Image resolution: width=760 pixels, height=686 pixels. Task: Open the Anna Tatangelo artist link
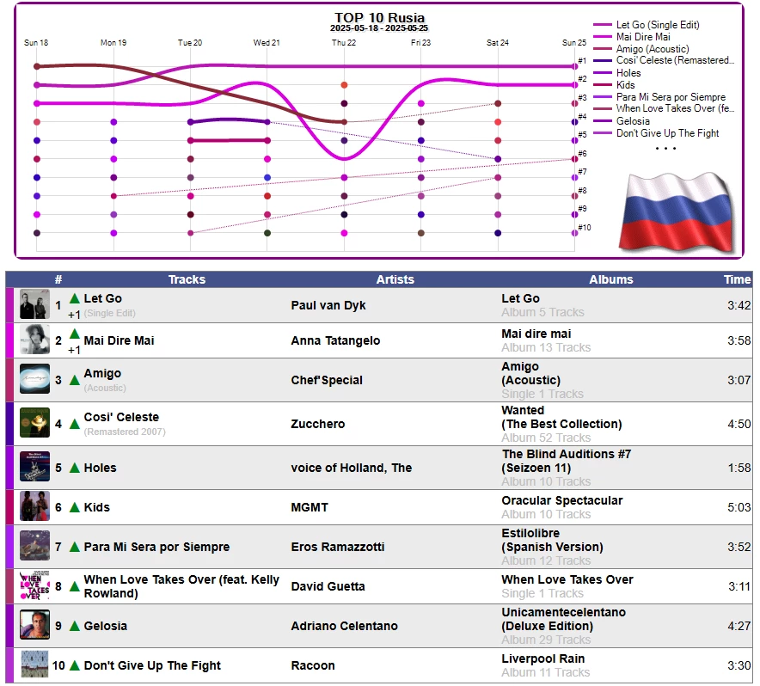(335, 340)
